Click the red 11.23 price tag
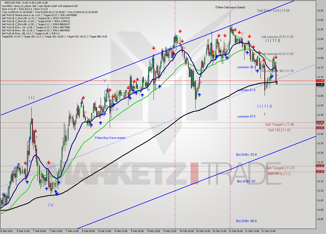 320,166
